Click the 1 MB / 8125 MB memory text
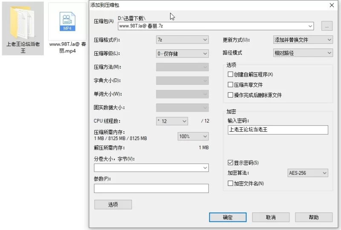 click(121, 138)
